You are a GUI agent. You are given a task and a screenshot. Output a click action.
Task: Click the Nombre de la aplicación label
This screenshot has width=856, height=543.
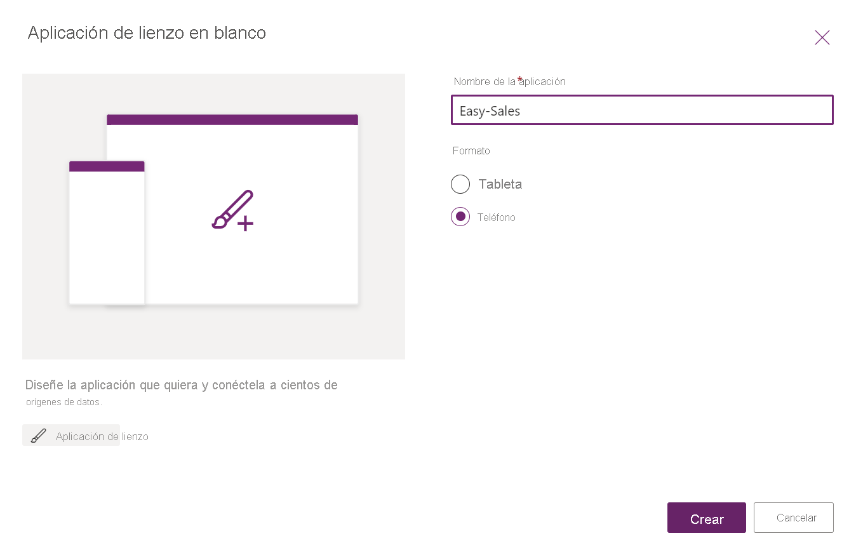tap(509, 81)
